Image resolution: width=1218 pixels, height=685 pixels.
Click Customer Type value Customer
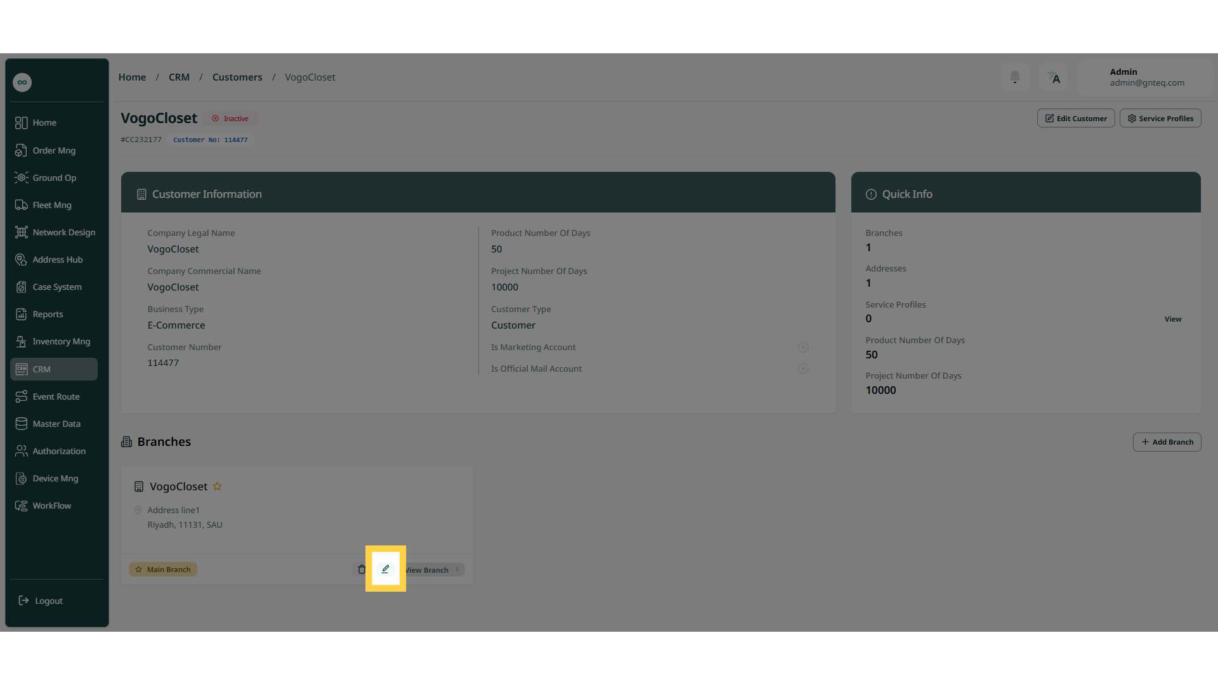[513, 325]
